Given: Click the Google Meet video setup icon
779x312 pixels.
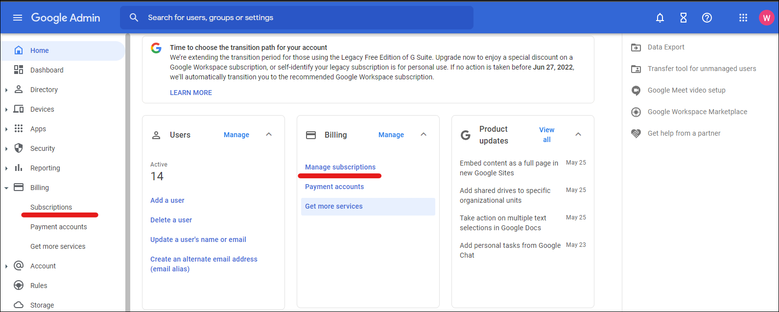Looking at the screenshot, I should click(x=636, y=91).
